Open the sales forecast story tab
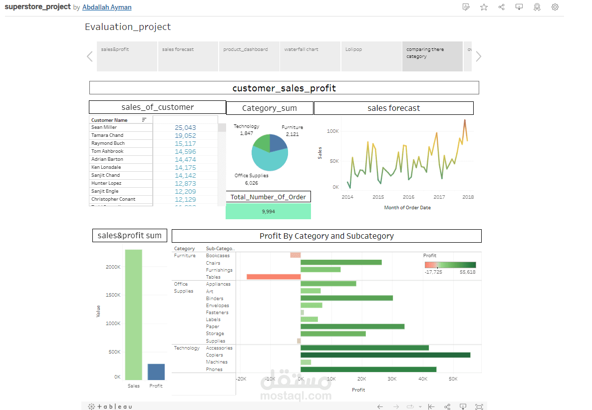Screen dimensions: 592x410 point(188,56)
